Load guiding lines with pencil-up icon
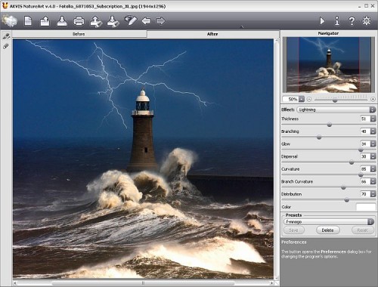Viewport: 378px width, 287px height. click(x=96, y=21)
